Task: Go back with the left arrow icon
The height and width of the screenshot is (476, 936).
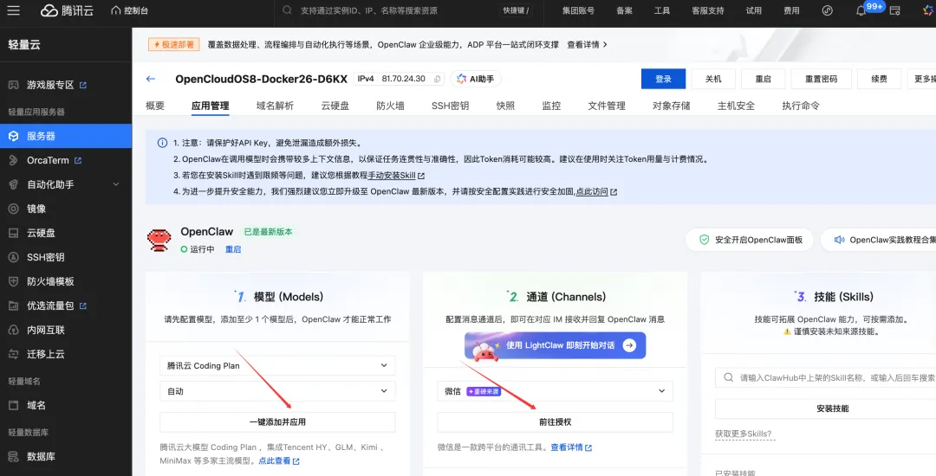Action: 151,79
